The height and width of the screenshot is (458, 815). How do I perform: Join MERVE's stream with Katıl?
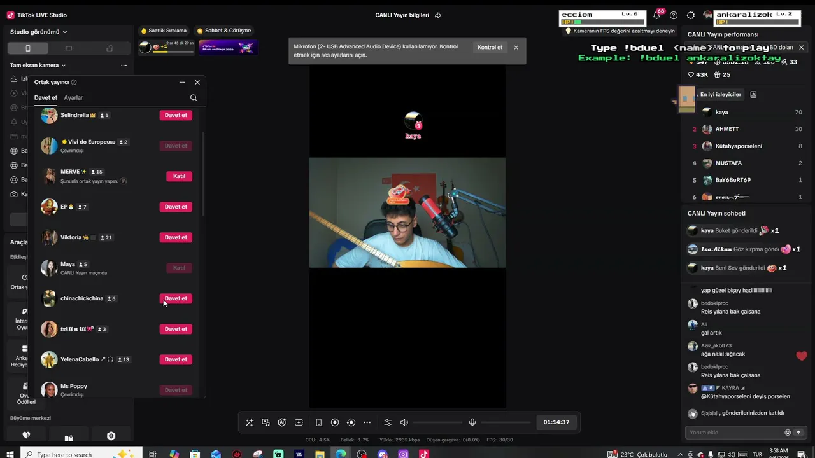(x=179, y=176)
